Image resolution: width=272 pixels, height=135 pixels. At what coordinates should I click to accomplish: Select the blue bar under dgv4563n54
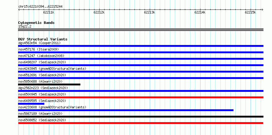click(141, 46)
